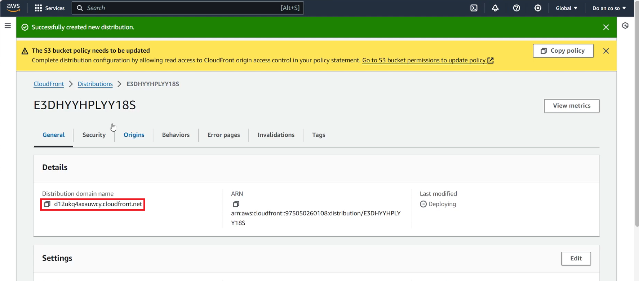639x281 pixels.
Task: Open the hamburger side navigation menu
Action: pos(8,26)
